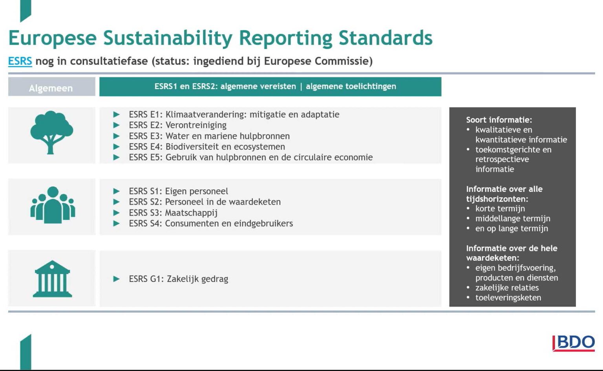The width and height of the screenshot is (603, 371).
Task: Select ESRS E4 Biodiversiteit en ecosystemen item
Action: (207, 147)
